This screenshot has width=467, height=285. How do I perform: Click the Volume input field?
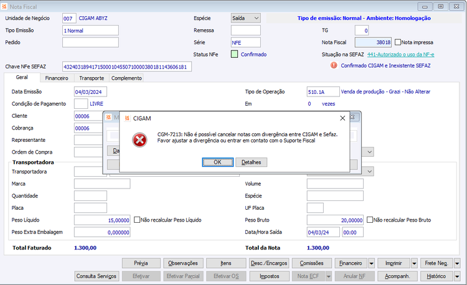[335, 184]
